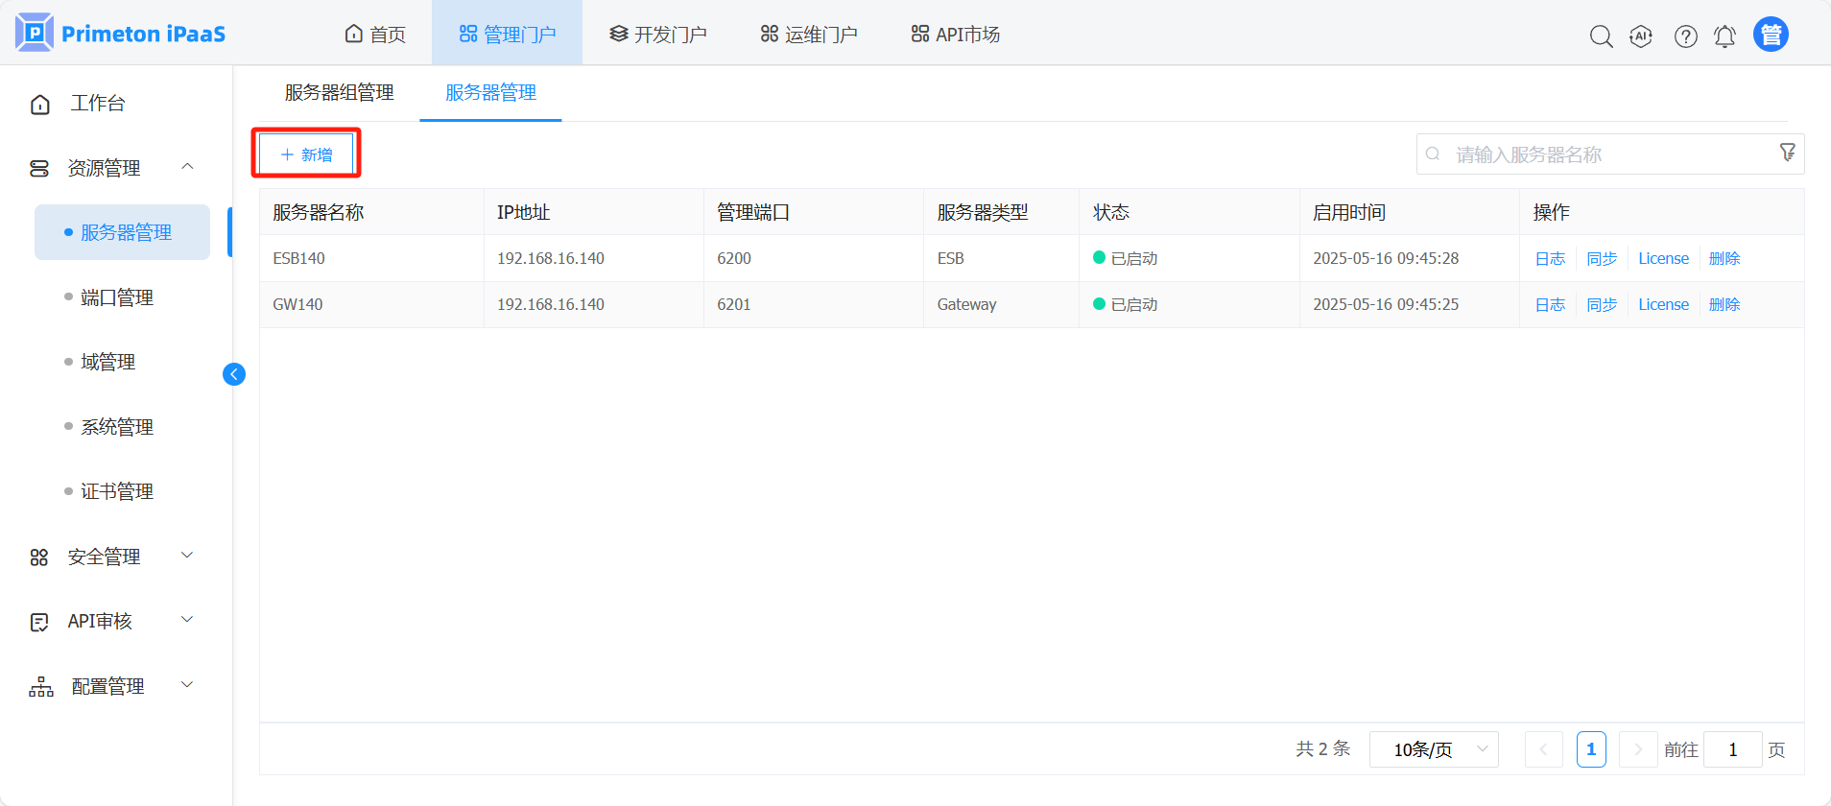The height and width of the screenshot is (806, 1831).
Task: Switch to the 服务器组管理 tab
Action: point(340,93)
